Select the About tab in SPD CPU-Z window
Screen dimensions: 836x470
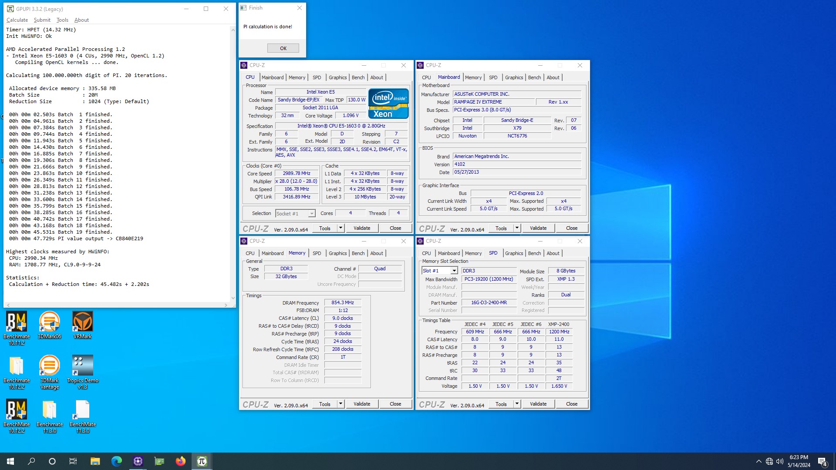coord(553,253)
